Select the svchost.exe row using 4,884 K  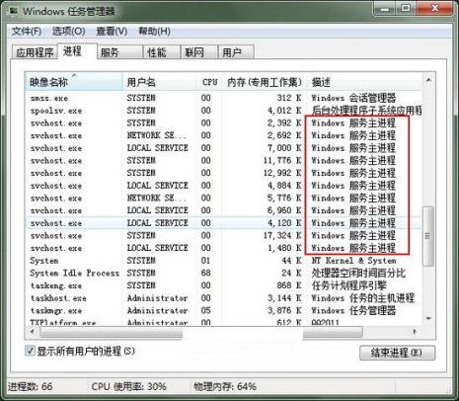coord(224,186)
